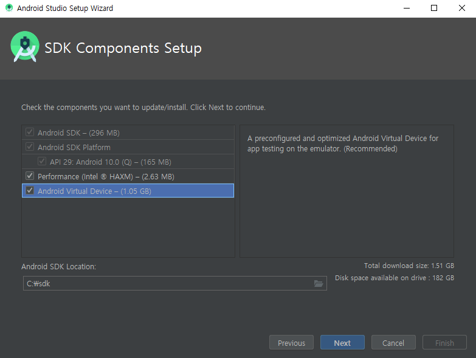Uncheck the Android Virtual Device checkbox
Viewport: 476px width, 358px height.
point(30,190)
